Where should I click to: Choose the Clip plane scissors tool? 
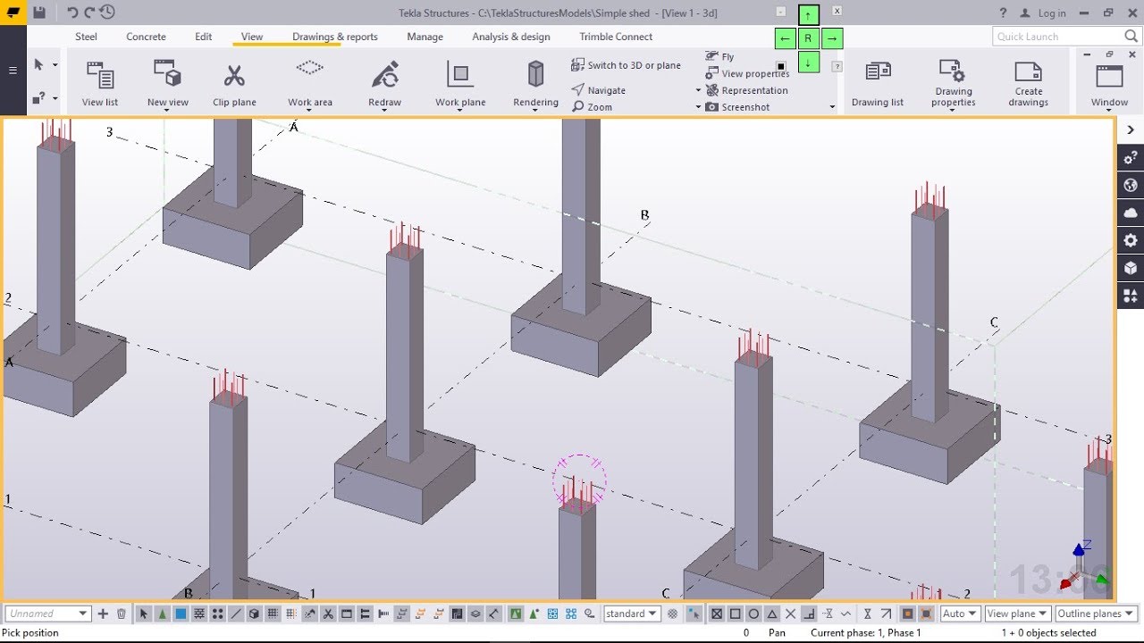click(234, 84)
